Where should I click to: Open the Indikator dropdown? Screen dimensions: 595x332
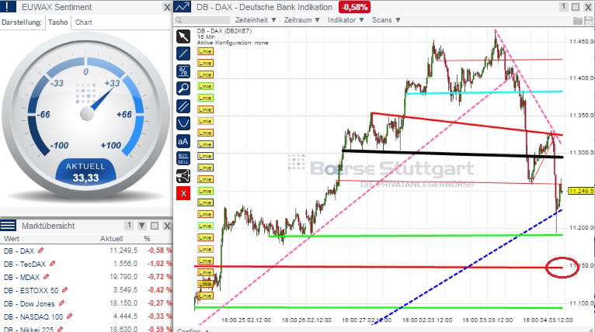click(346, 20)
